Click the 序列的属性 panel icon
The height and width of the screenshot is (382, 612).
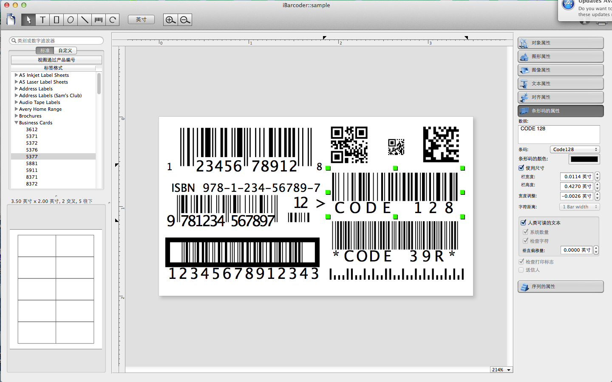click(524, 286)
